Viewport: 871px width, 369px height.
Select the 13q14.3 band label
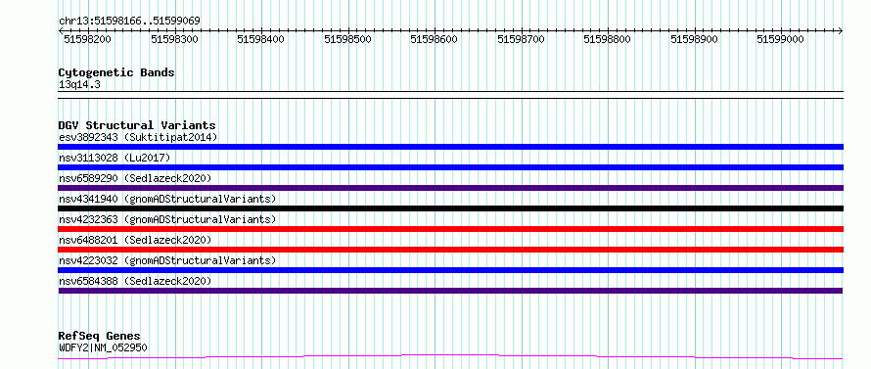point(79,85)
